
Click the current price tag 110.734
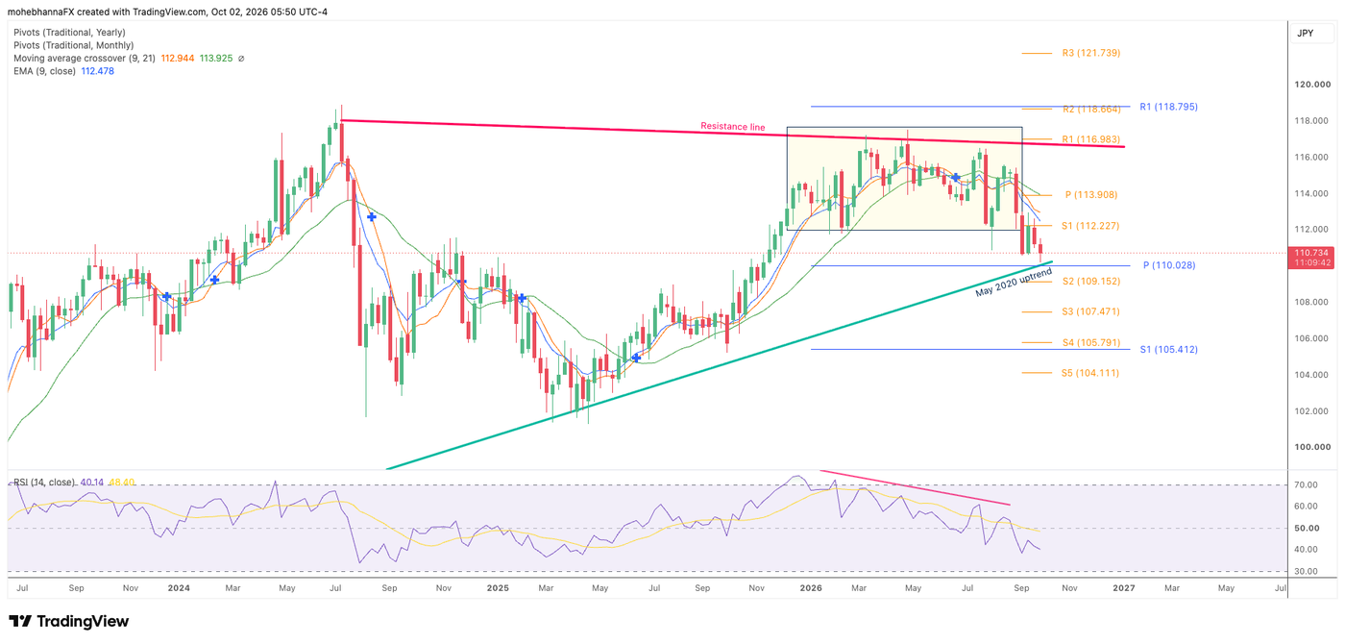point(1313,251)
